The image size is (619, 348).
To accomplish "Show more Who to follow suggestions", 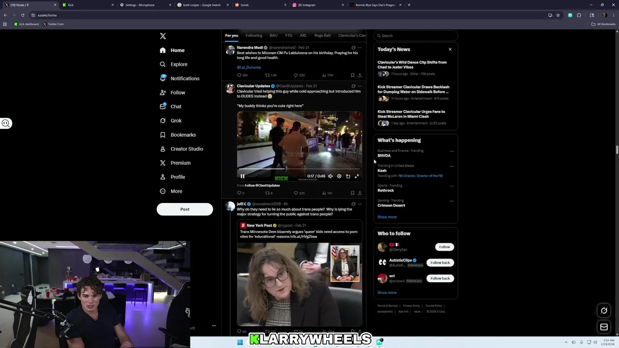I will click(x=387, y=292).
